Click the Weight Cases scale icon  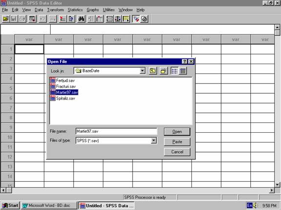[118, 19]
